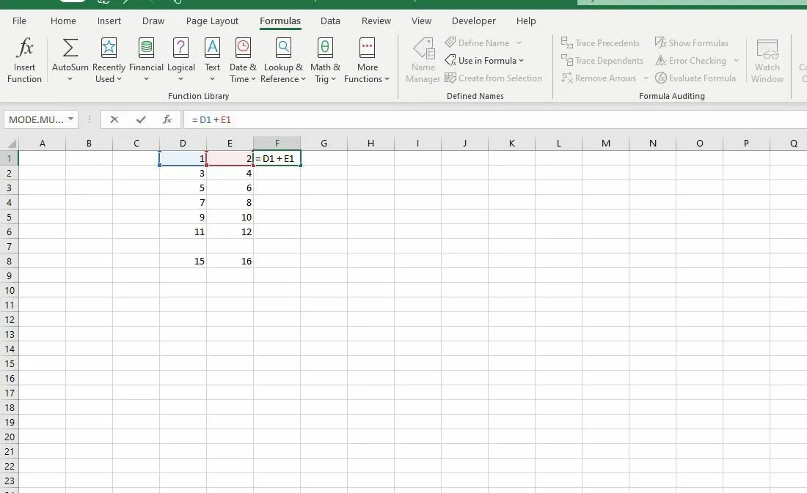Expand the Text functions dropdown arrow
This screenshot has width=807, height=493.
212,79
